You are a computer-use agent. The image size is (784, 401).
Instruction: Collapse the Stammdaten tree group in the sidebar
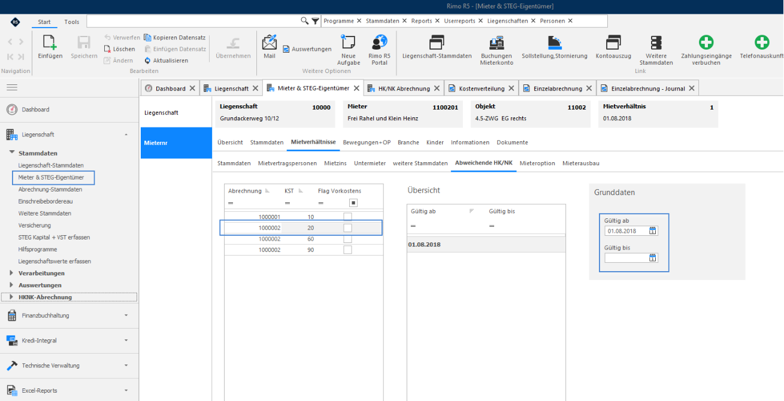[x=12, y=153]
